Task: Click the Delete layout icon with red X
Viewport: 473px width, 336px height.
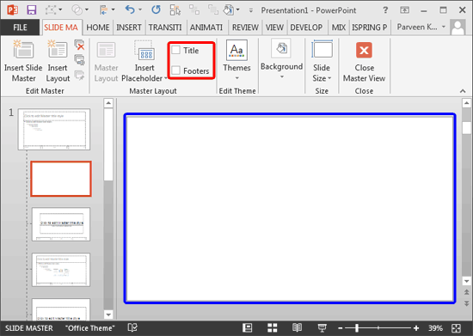Action: [x=80, y=46]
